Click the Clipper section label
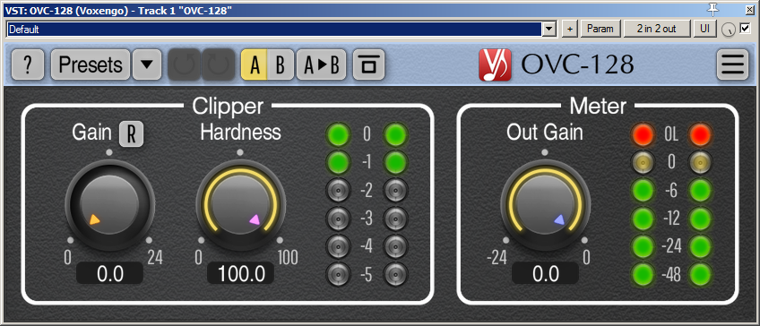Viewport: 760px width, 326px height. point(228,106)
